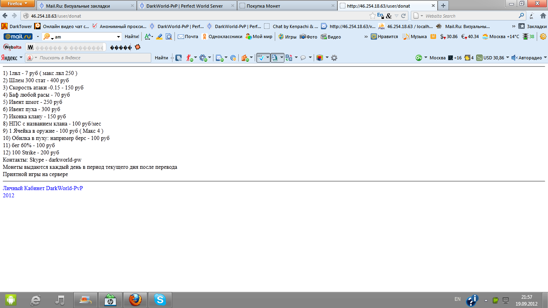Expand the USD 30,86 dropdown
Viewport: 548px width, 308px height.
coord(507,58)
